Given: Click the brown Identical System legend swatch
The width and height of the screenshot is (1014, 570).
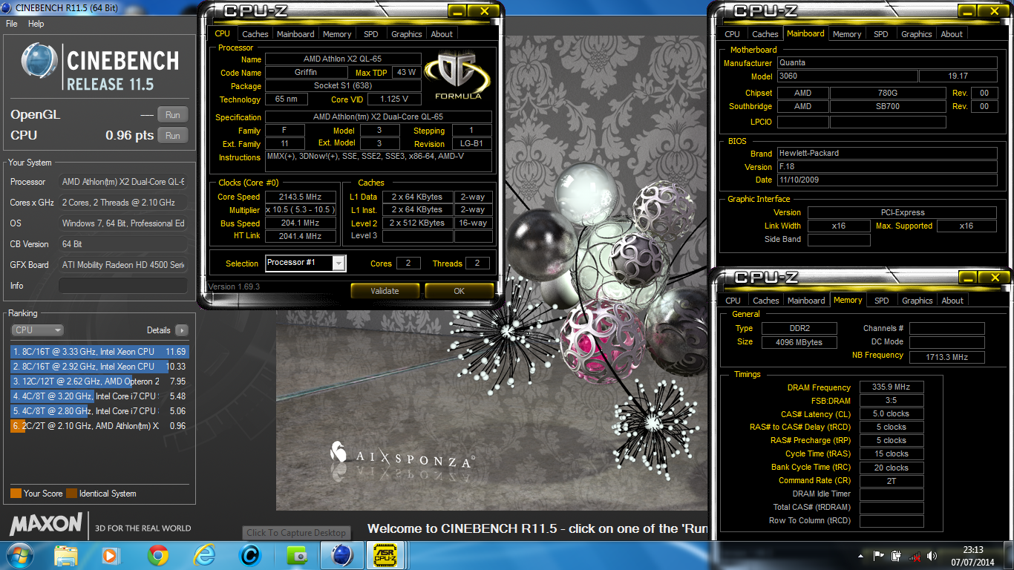Looking at the screenshot, I should (x=71, y=494).
